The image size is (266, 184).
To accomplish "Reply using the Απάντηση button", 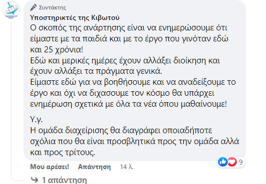I will (94, 167).
